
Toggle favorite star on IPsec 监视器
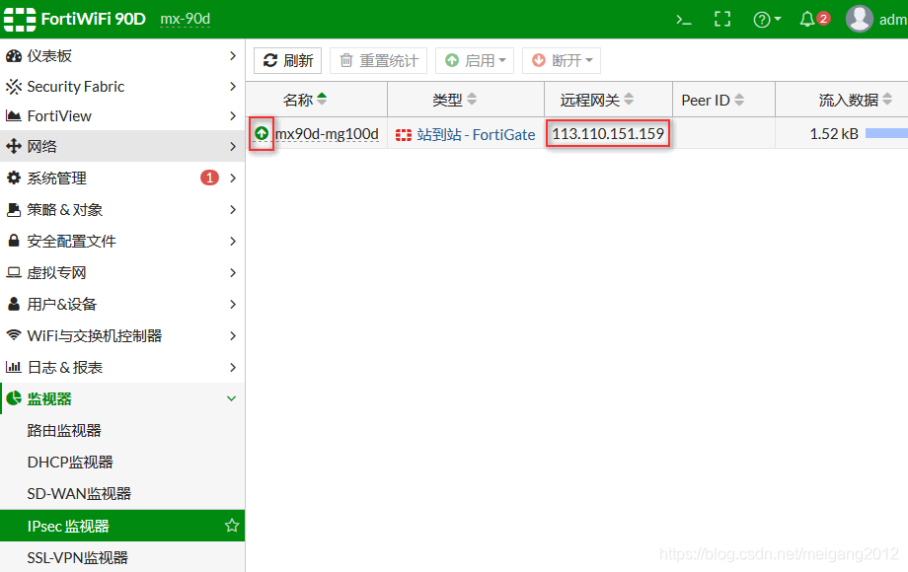pos(232,525)
